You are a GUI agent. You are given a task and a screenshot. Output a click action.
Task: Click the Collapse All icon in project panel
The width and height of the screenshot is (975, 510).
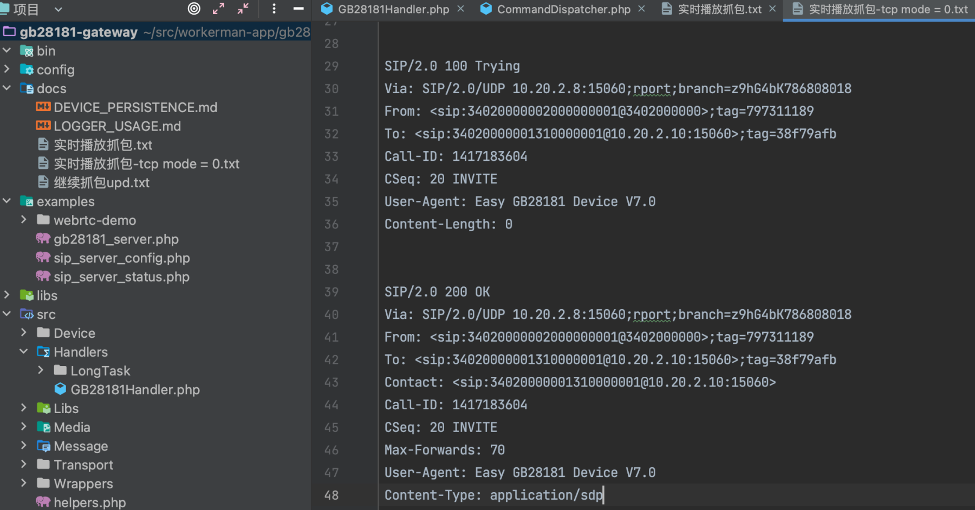coord(243,9)
